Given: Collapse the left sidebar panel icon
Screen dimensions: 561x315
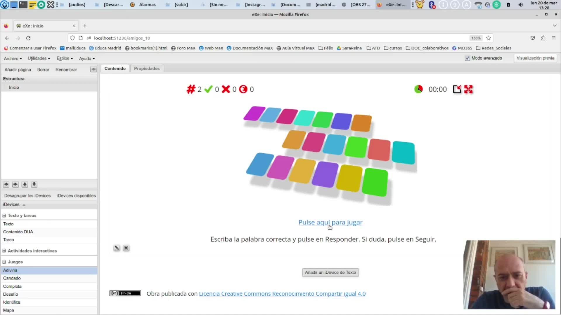Looking at the screenshot, I should click(x=93, y=69).
